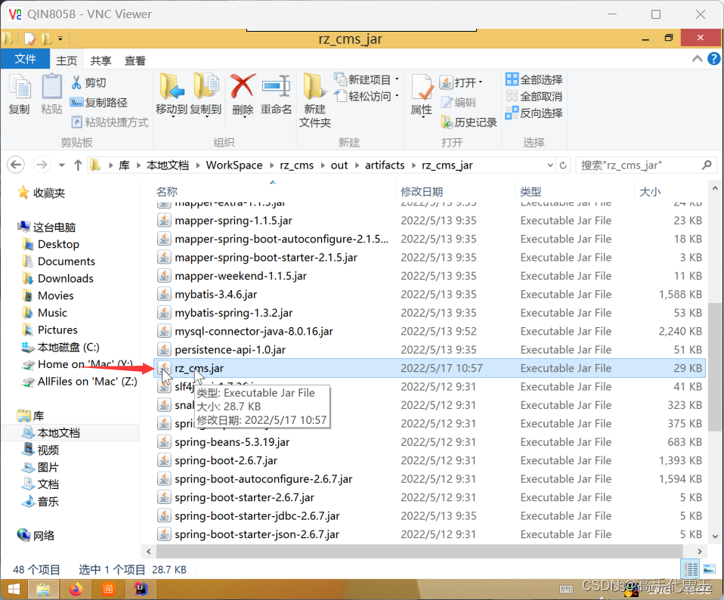Click Select All (全部选择)
724x600 pixels.
point(534,79)
